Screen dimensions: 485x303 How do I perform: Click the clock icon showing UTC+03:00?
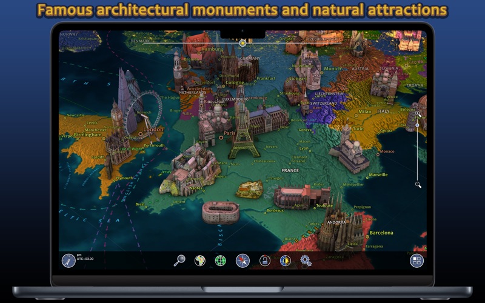[68, 261]
